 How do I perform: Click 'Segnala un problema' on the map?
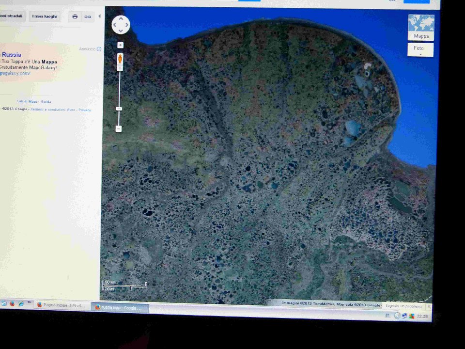pyautogui.click(x=403, y=306)
